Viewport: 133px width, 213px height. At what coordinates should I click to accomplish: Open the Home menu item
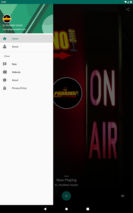tap(27, 39)
